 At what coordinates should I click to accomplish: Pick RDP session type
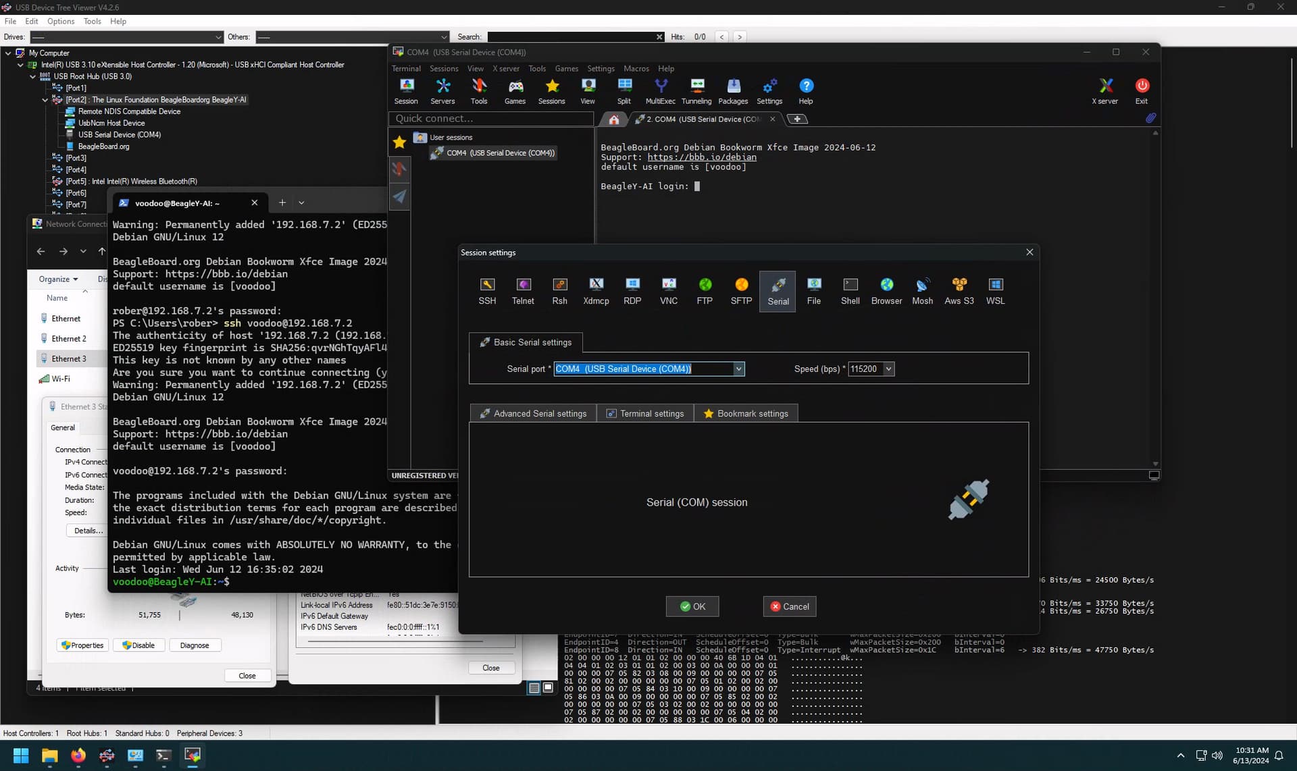(632, 291)
